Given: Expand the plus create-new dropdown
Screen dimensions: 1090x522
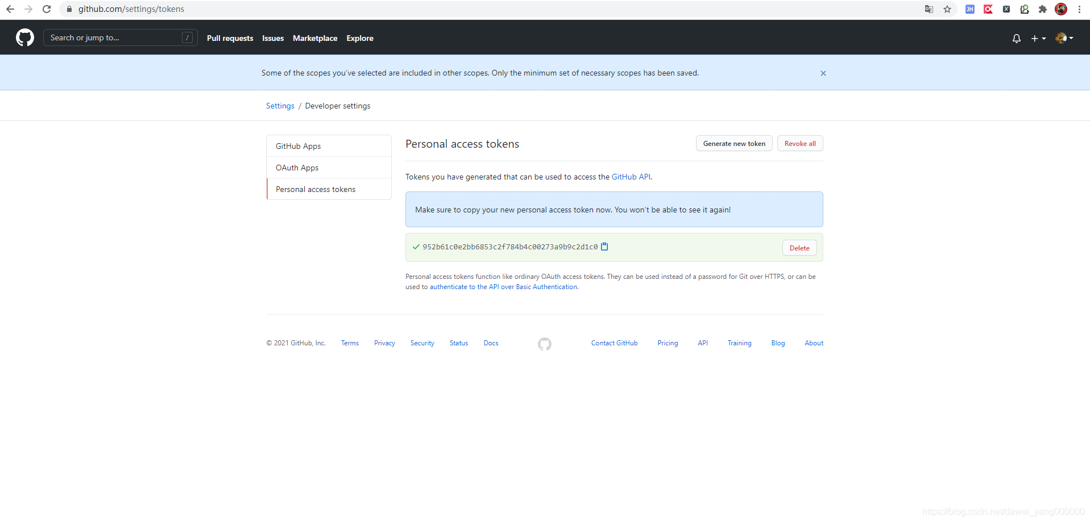Looking at the screenshot, I should (1038, 39).
